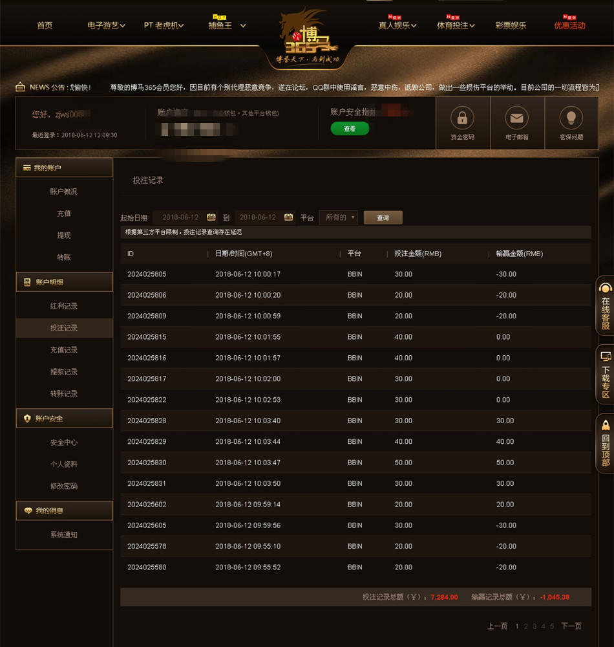Open 下载专区 side widget
614x647 pixels.
pyautogui.click(x=605, y=374)
